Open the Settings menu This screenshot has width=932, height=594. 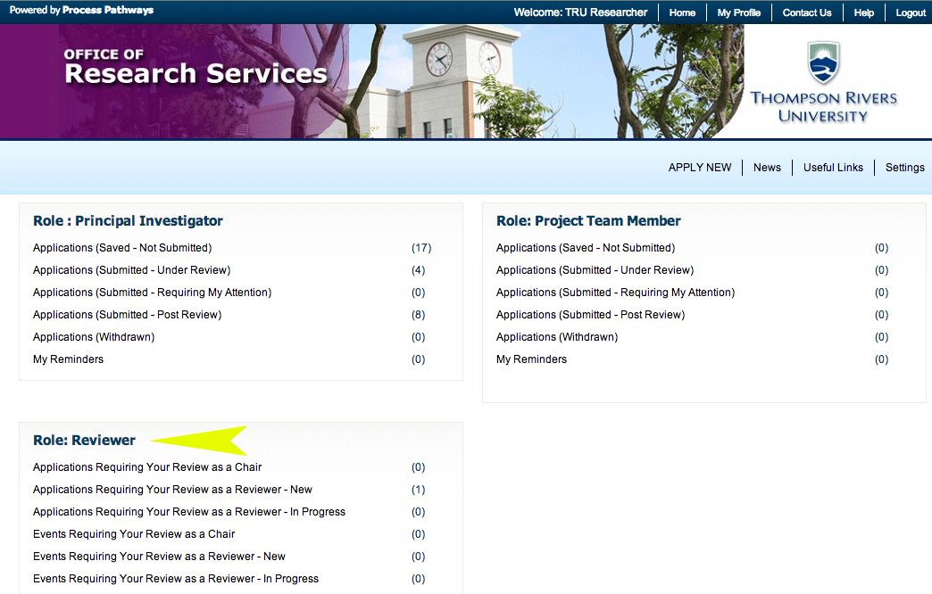[x=904, y=168]
